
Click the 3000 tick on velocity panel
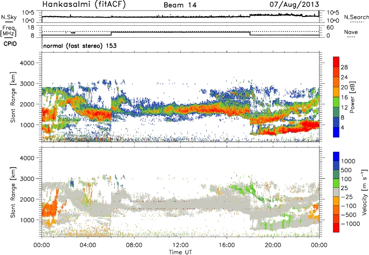(x=27, y=179)
